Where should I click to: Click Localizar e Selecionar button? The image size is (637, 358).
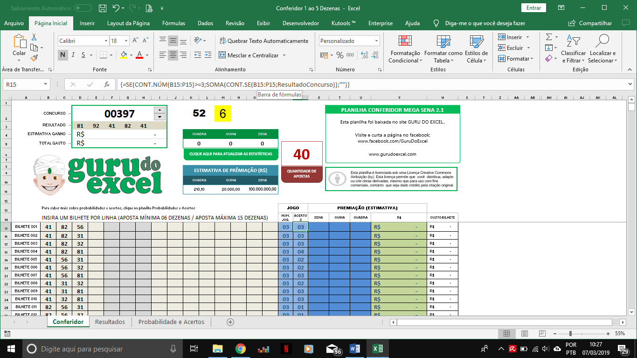(602, 49)
